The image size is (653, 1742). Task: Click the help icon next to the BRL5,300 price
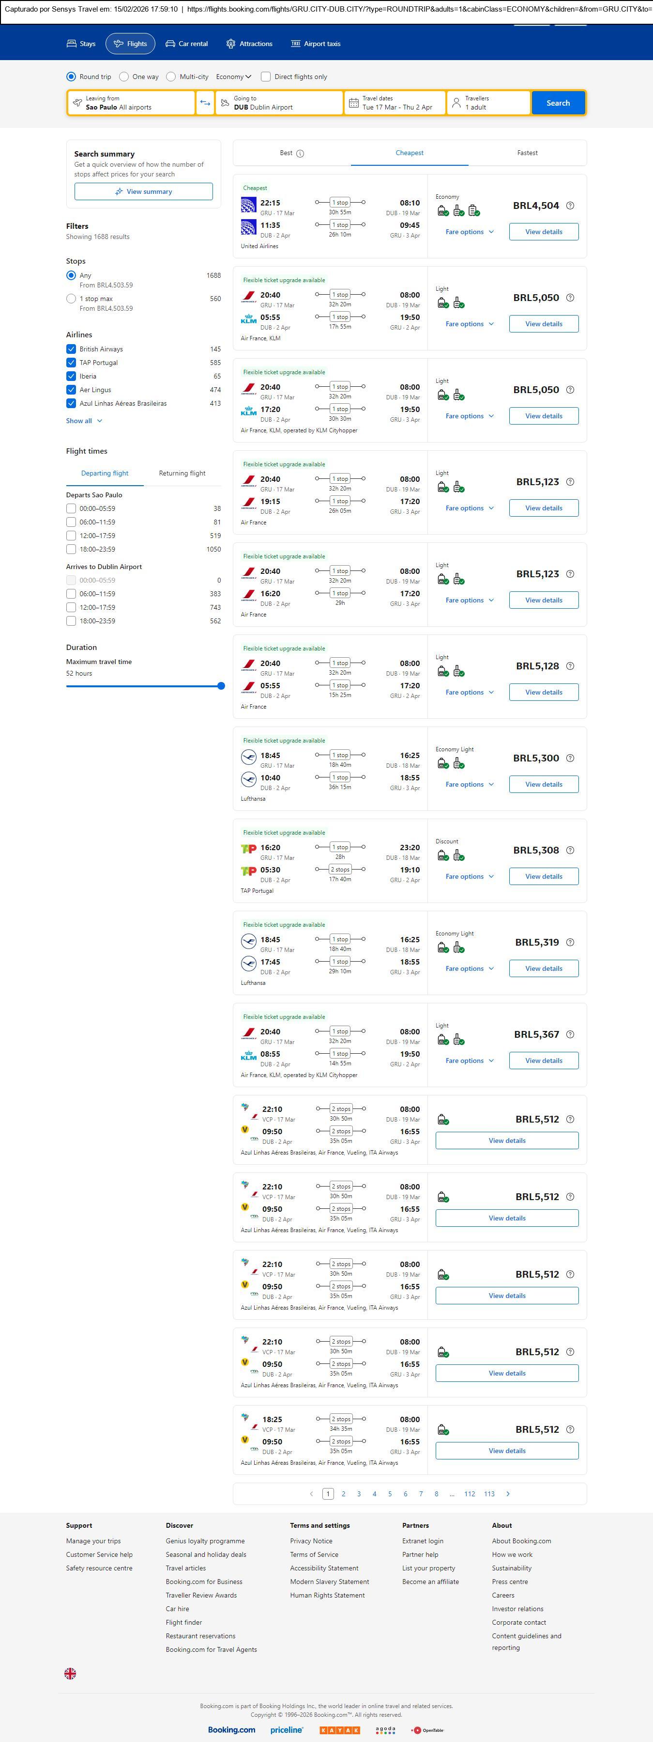[x=570, y=758]
